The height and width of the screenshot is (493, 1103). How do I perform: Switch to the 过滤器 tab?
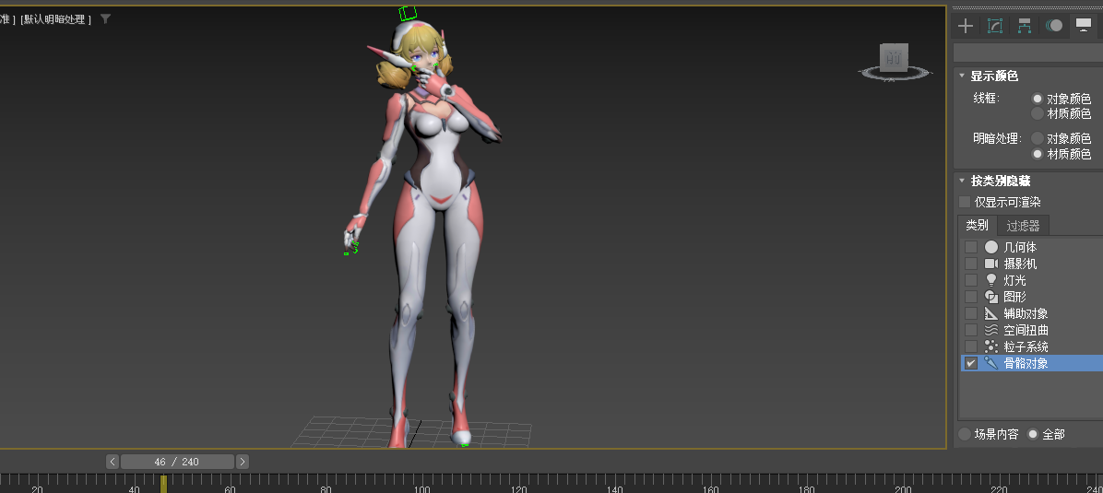click(1023, 226)
